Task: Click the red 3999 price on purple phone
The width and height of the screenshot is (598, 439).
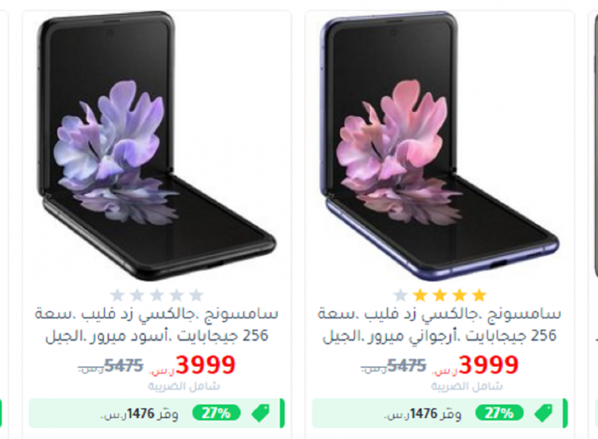Action: (489, 364)
